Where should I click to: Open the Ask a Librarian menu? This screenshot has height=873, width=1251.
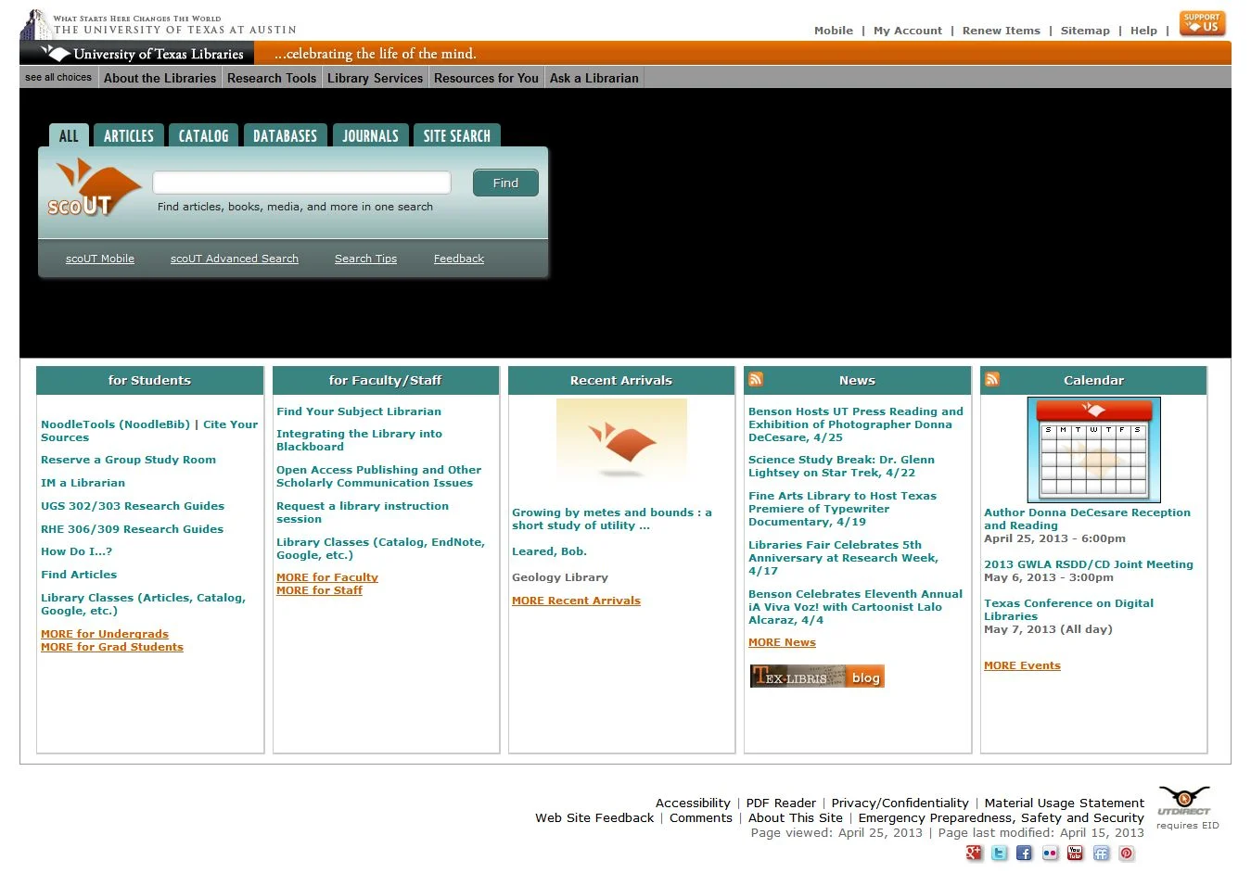[x=594, y=78]
